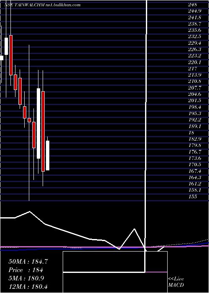The image size is (209, 293).
Task: Click the 217 price axis label
Action: 192,69
